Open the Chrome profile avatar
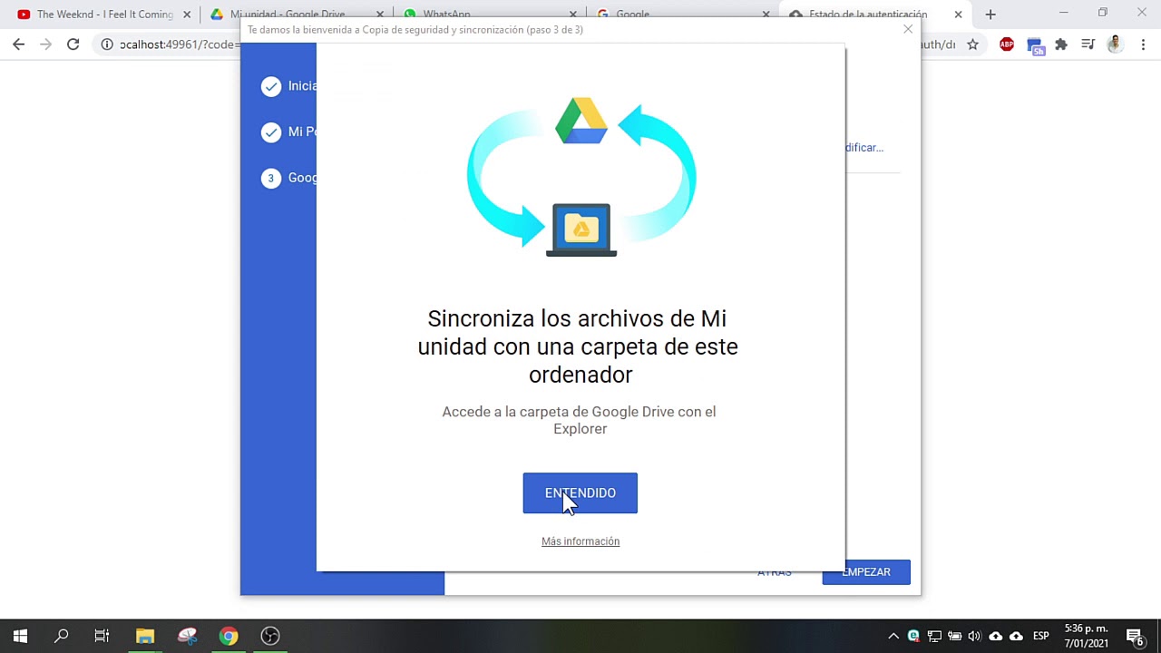This screenshot has height=653, width=1161. (1116, 44)
